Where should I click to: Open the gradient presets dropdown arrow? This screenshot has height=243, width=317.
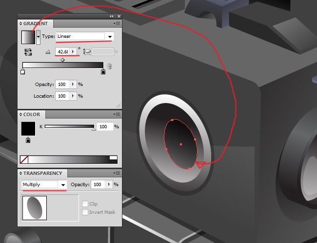click(38, 37)
